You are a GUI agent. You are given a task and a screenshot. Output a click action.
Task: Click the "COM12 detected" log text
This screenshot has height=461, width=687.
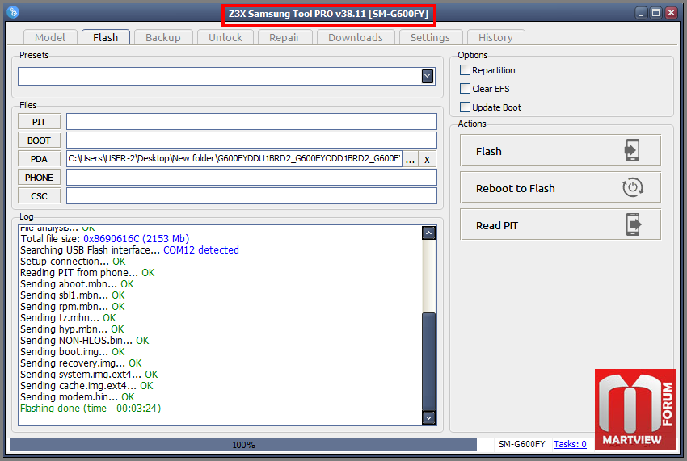click(201, 250)
